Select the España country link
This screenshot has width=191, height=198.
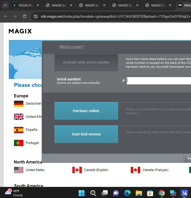[32, 130]
